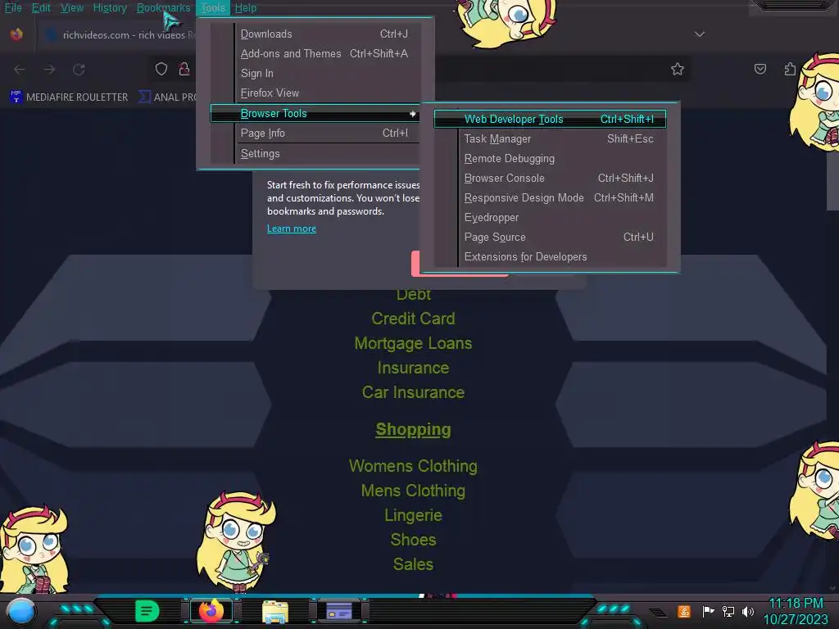Select the richvideos.com tab

(x=118, y=34)
